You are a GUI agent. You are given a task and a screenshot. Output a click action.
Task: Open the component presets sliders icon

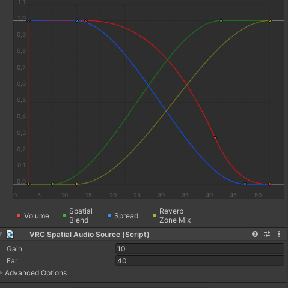pos(267,234)
